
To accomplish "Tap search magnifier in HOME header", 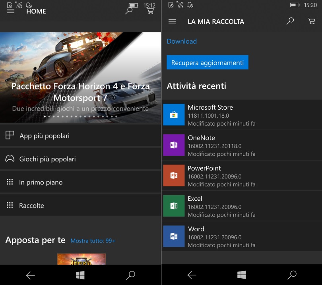I will tap(129, 10).
